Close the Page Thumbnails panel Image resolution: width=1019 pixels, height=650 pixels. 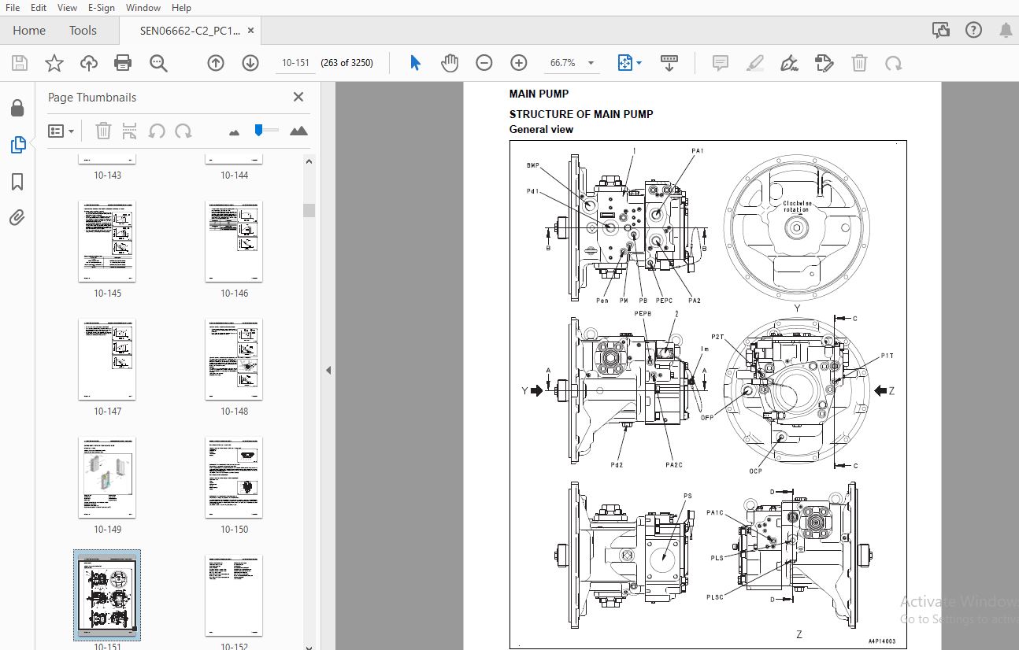pos(298,97)
